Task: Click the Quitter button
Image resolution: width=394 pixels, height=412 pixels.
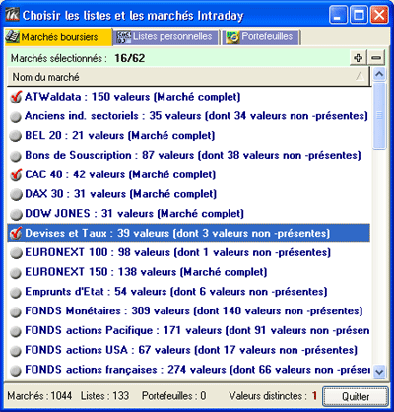Action: [x=356, y=396]
